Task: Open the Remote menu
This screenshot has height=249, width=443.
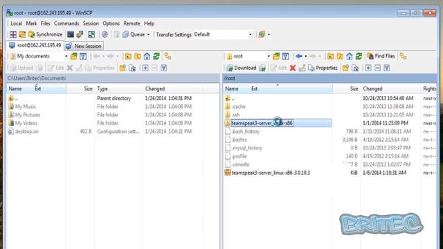Action: click(x=132, y=24)
